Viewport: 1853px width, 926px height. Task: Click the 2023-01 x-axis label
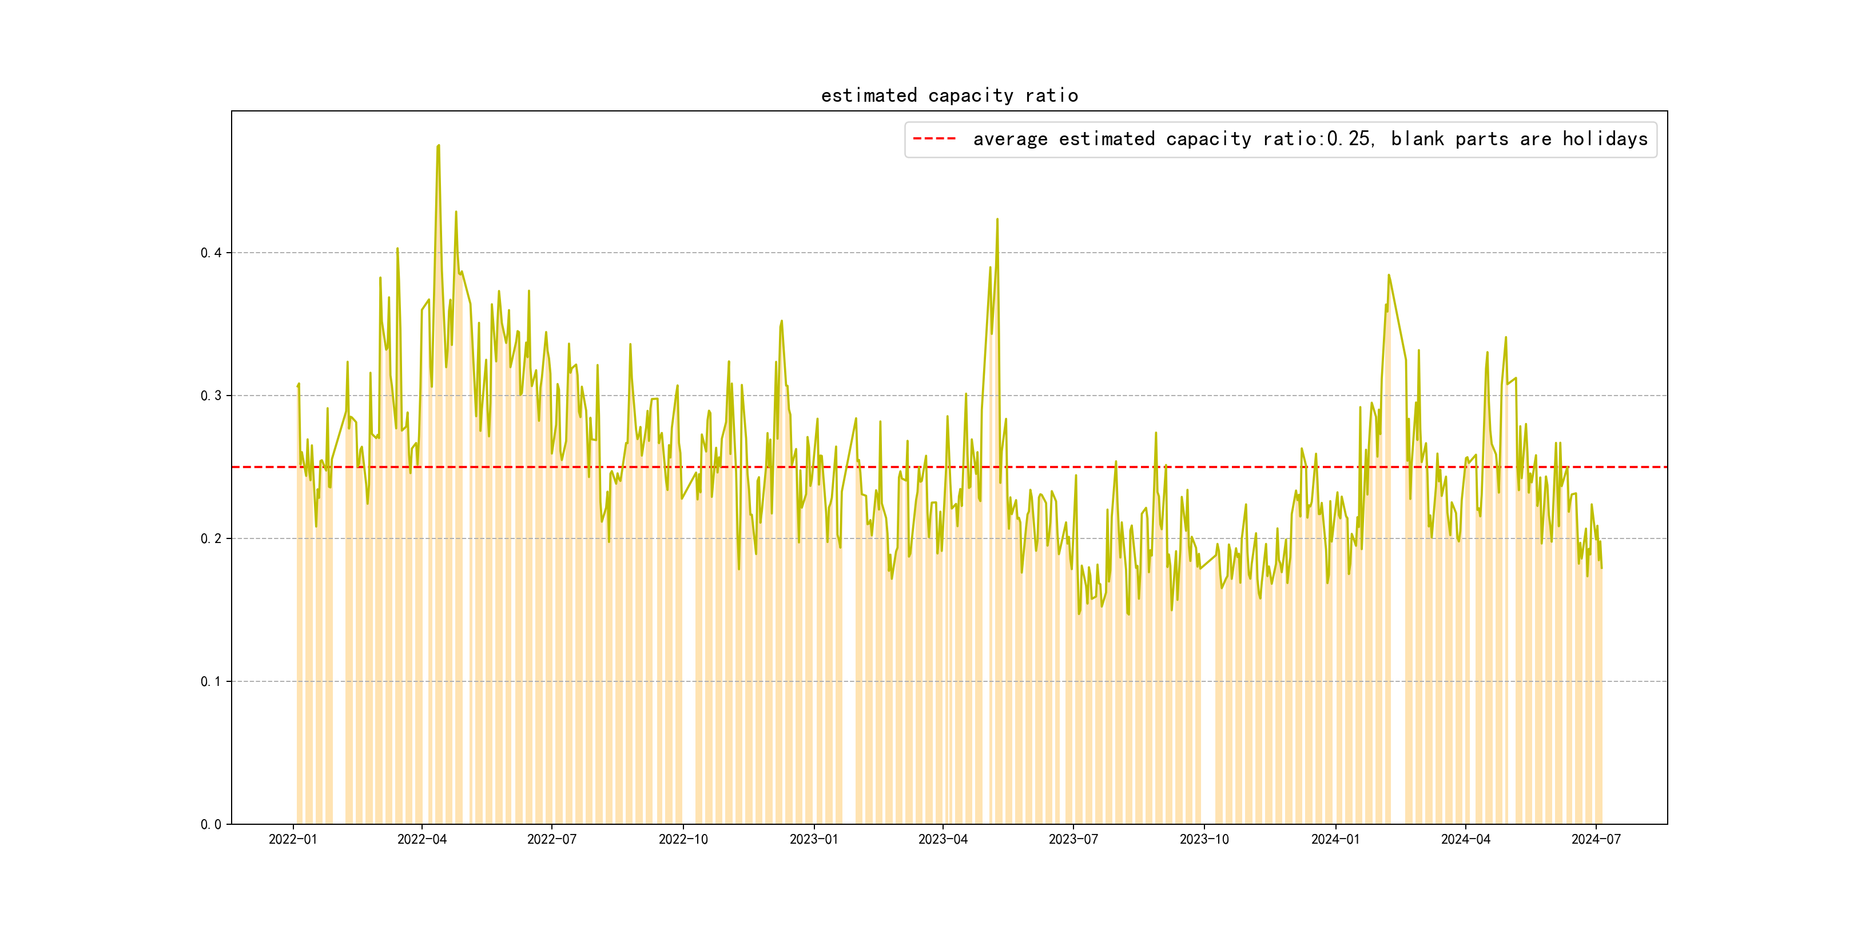coord(814,839)
